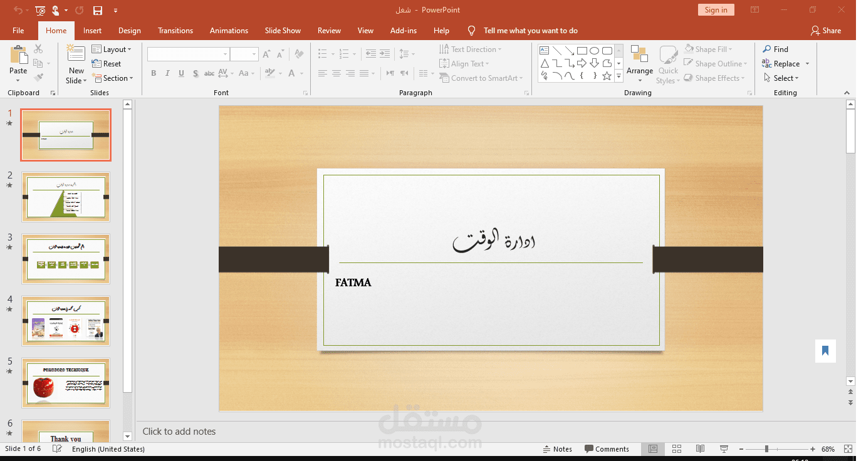The width and height of the screenshot is (861, 461).
Task: Click the Cut scissors icon
Action: 38,49
